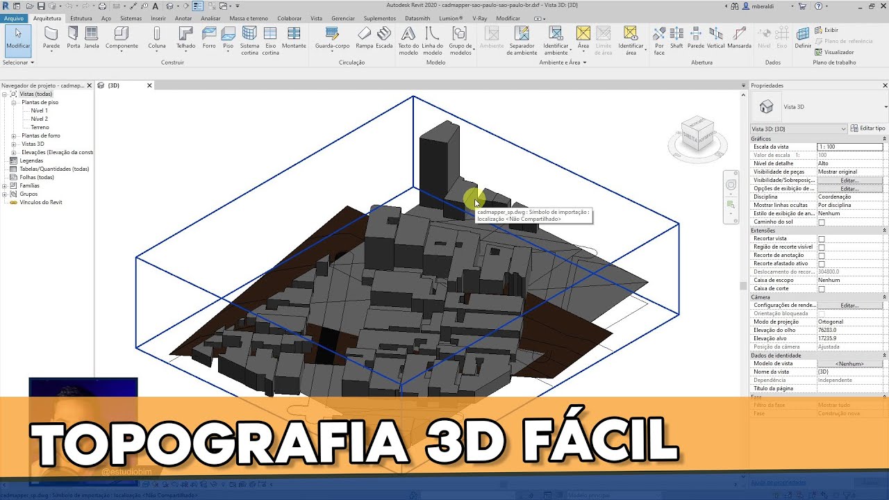
Task: Open the Selecionar panel dropdown
Action: click(x=18, y=62)
